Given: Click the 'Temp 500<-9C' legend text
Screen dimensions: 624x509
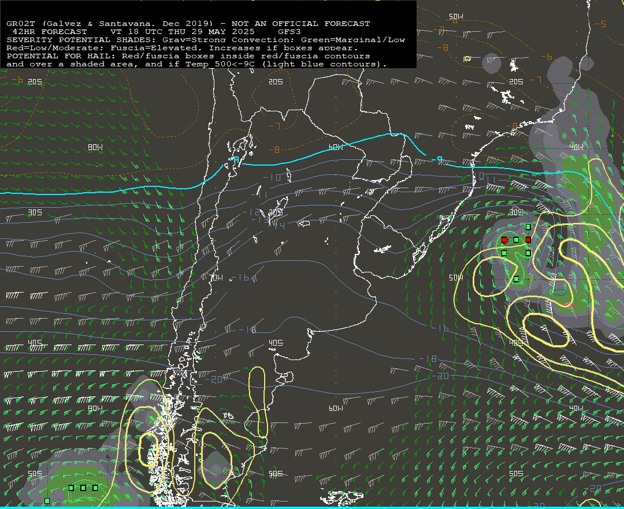Looking at the screenshot, I should (220, 64).
